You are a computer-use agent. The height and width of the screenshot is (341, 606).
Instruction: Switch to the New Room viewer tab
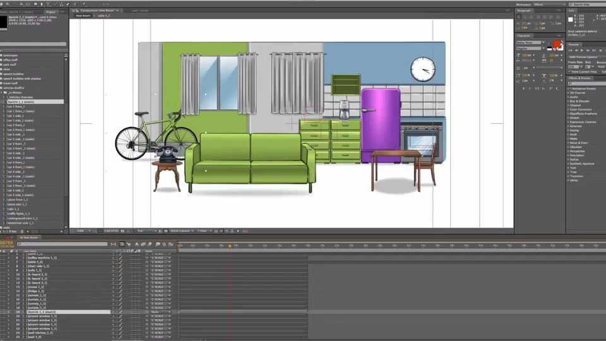(x=83, y=16)
